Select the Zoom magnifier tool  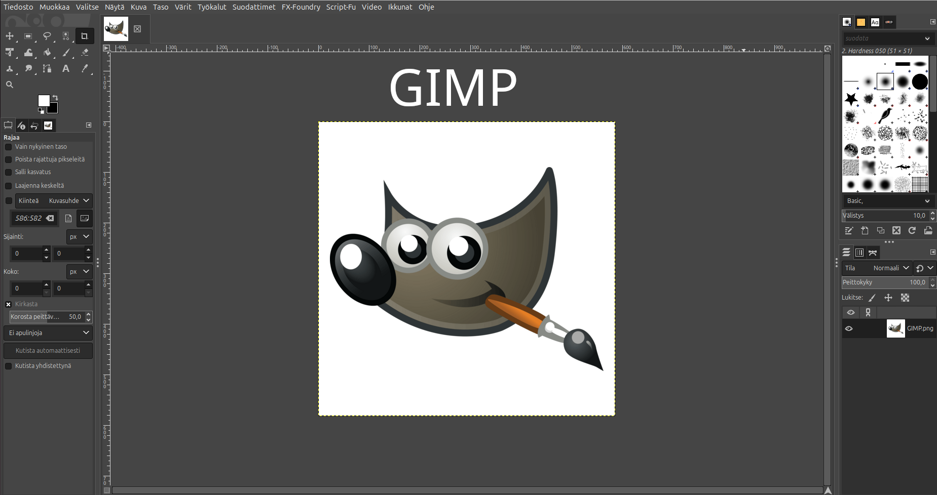[10, 85]
